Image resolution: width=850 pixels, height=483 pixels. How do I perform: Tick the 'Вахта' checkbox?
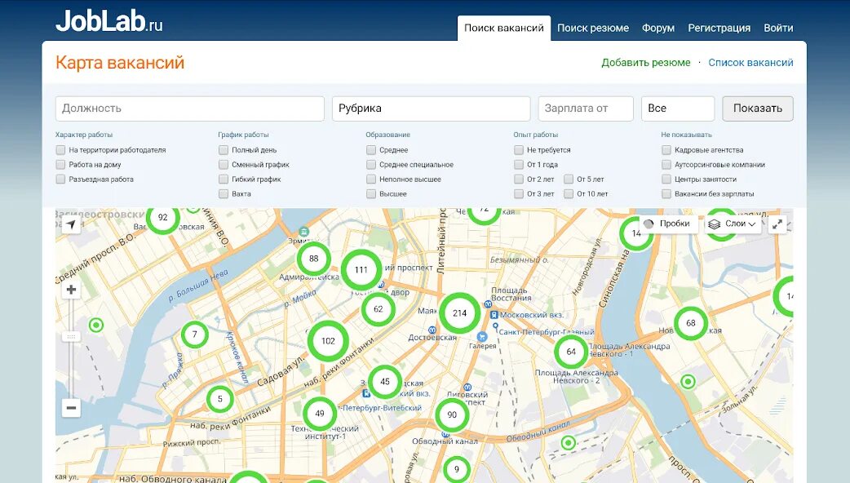pos(224,193)
